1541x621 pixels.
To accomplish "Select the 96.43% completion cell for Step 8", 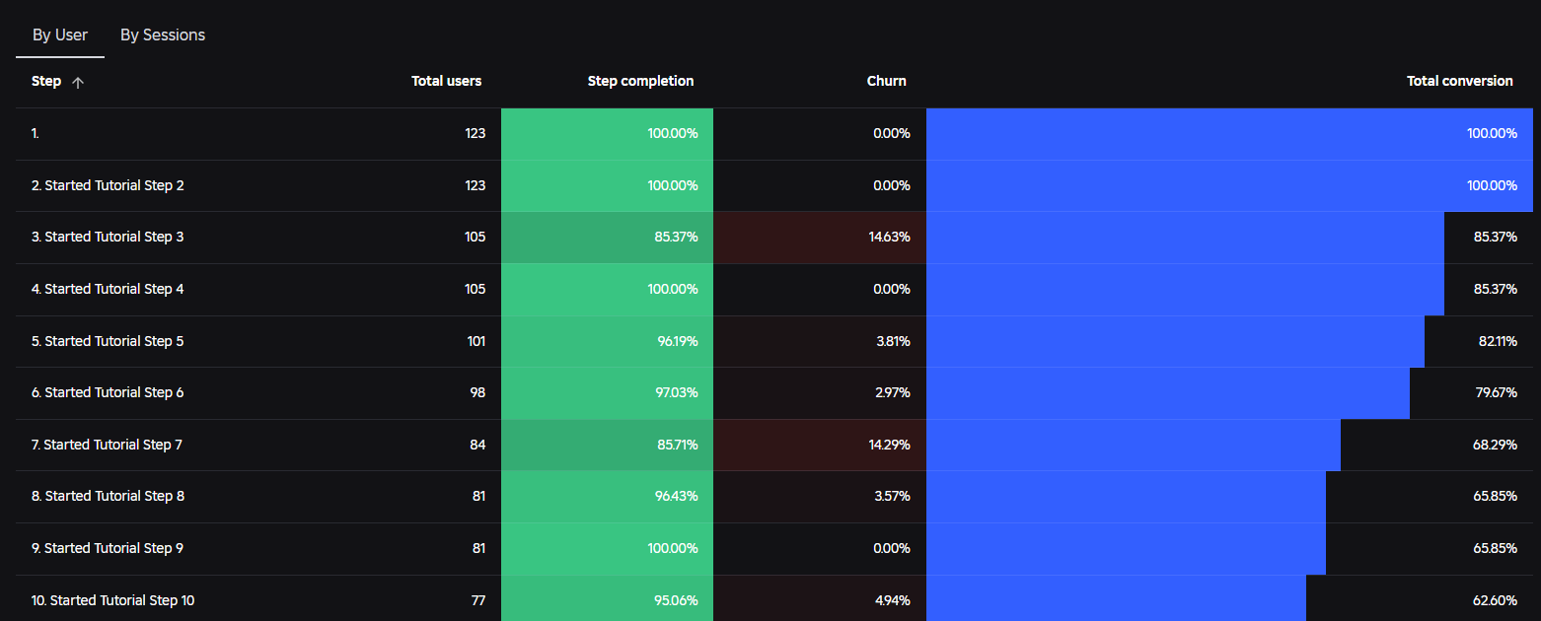I will [x=607, y=496].
